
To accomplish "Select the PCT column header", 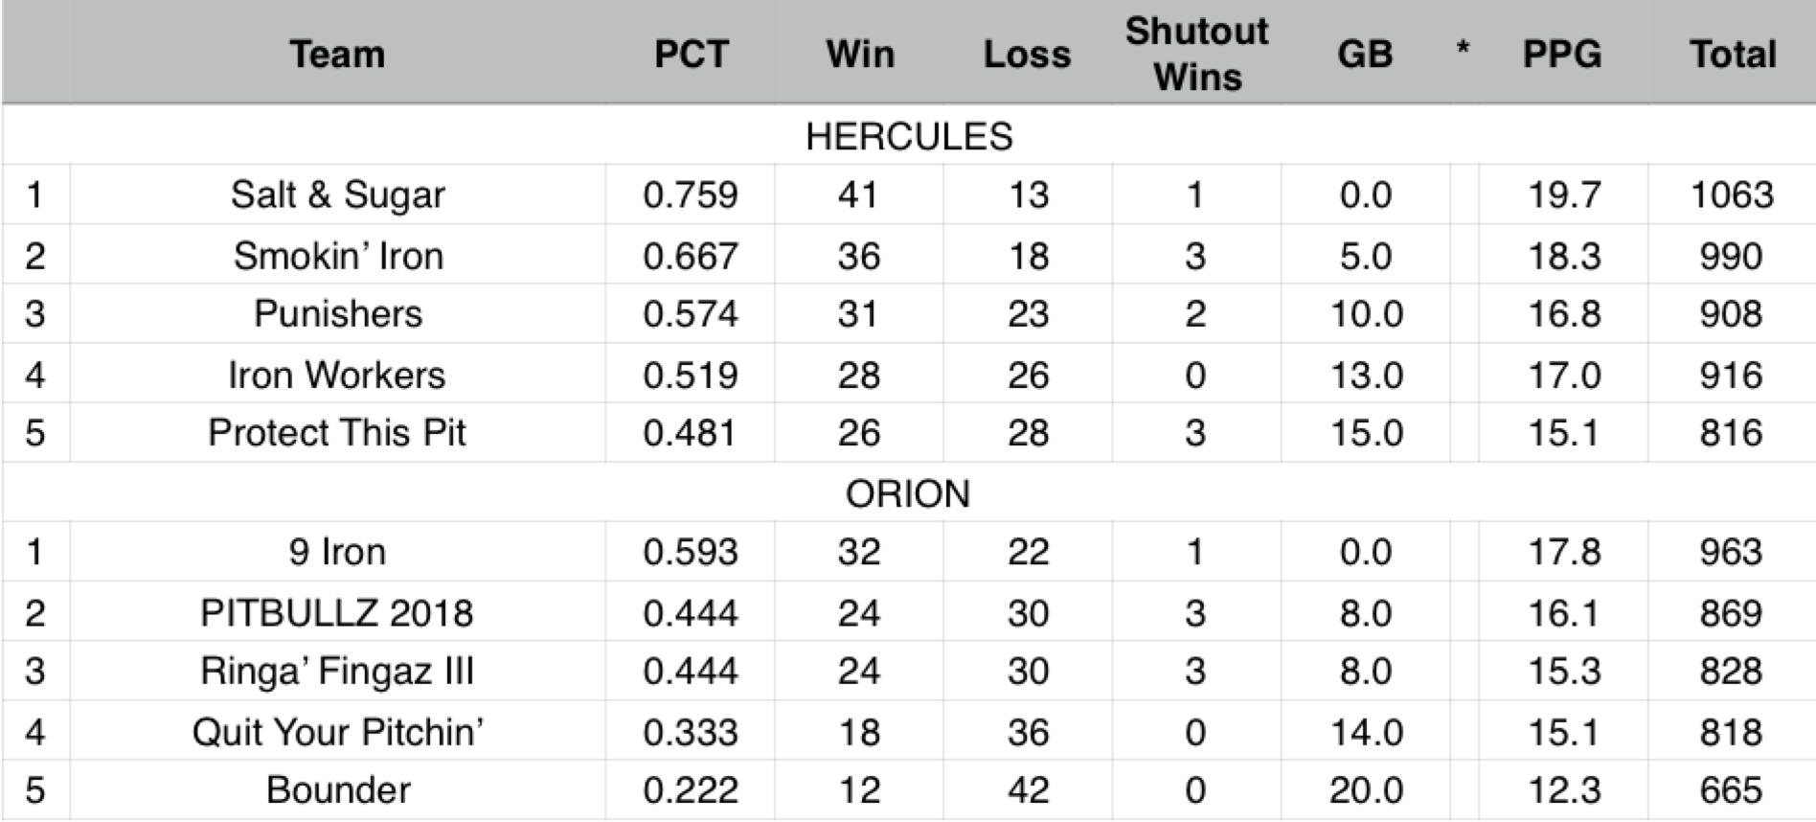I will click(x=691, y=54).
